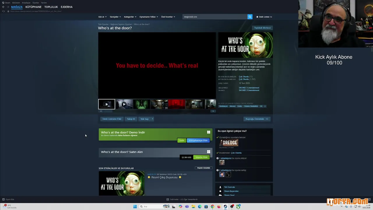Open Google Chrome from the taskbar
The width and height of the screenshot is (373, 210).
pyautogui.click(x=212, y=206)
